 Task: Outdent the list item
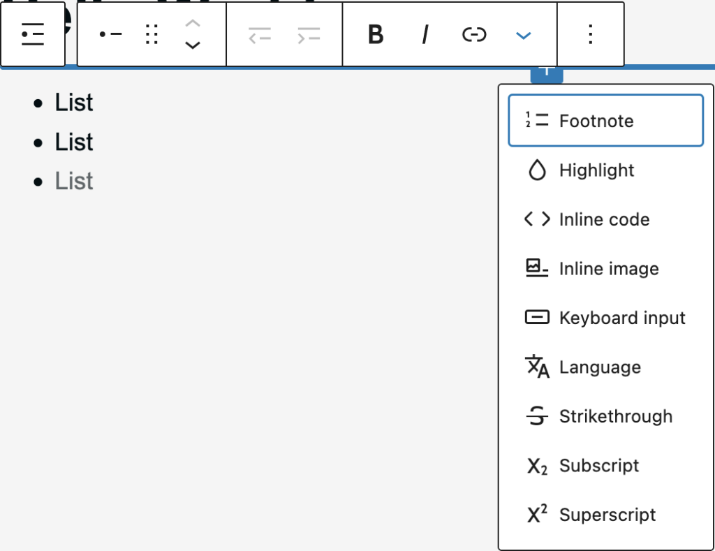260,35
